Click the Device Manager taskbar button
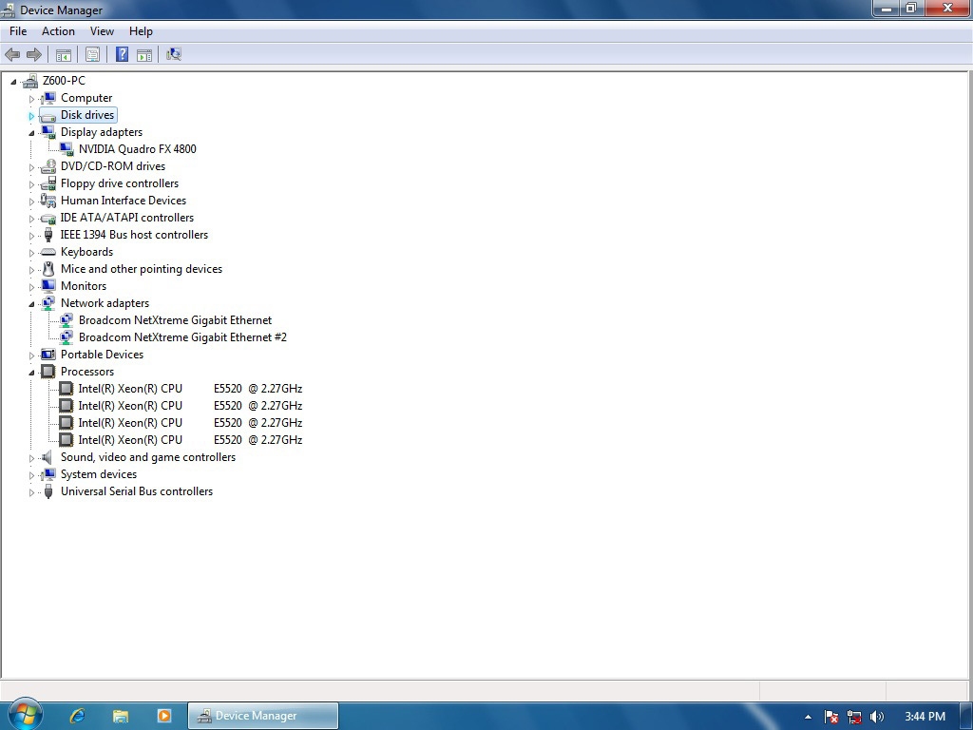The width and height of the screenshot is (973, 730). [x=263, y=716]
